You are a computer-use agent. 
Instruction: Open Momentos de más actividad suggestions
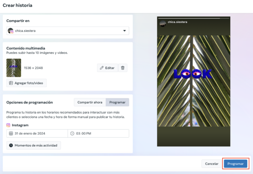point(33,145)
